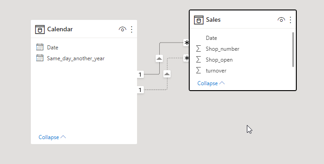Image resolution: width=324 pixels, height=164 pixels.
Task: Open more options menu for Calendar table
Action: tap(132, 29)
